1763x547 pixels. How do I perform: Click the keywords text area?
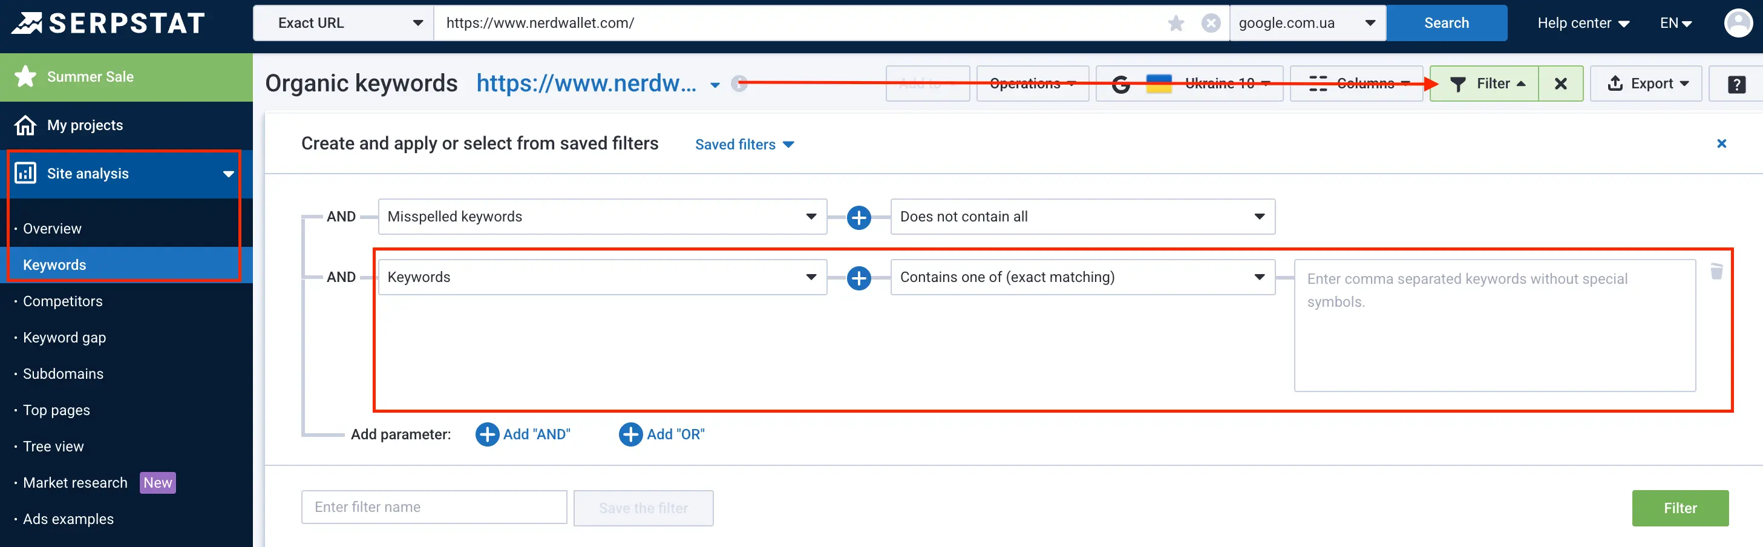[1495, 325]
